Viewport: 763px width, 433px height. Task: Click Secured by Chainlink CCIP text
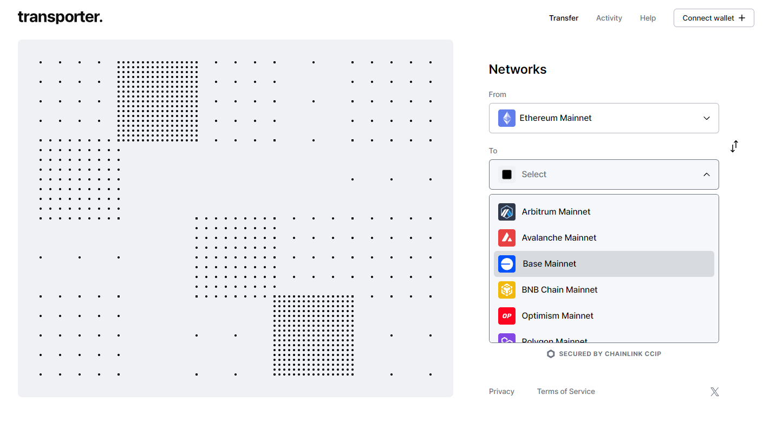[x=610, y=354]
